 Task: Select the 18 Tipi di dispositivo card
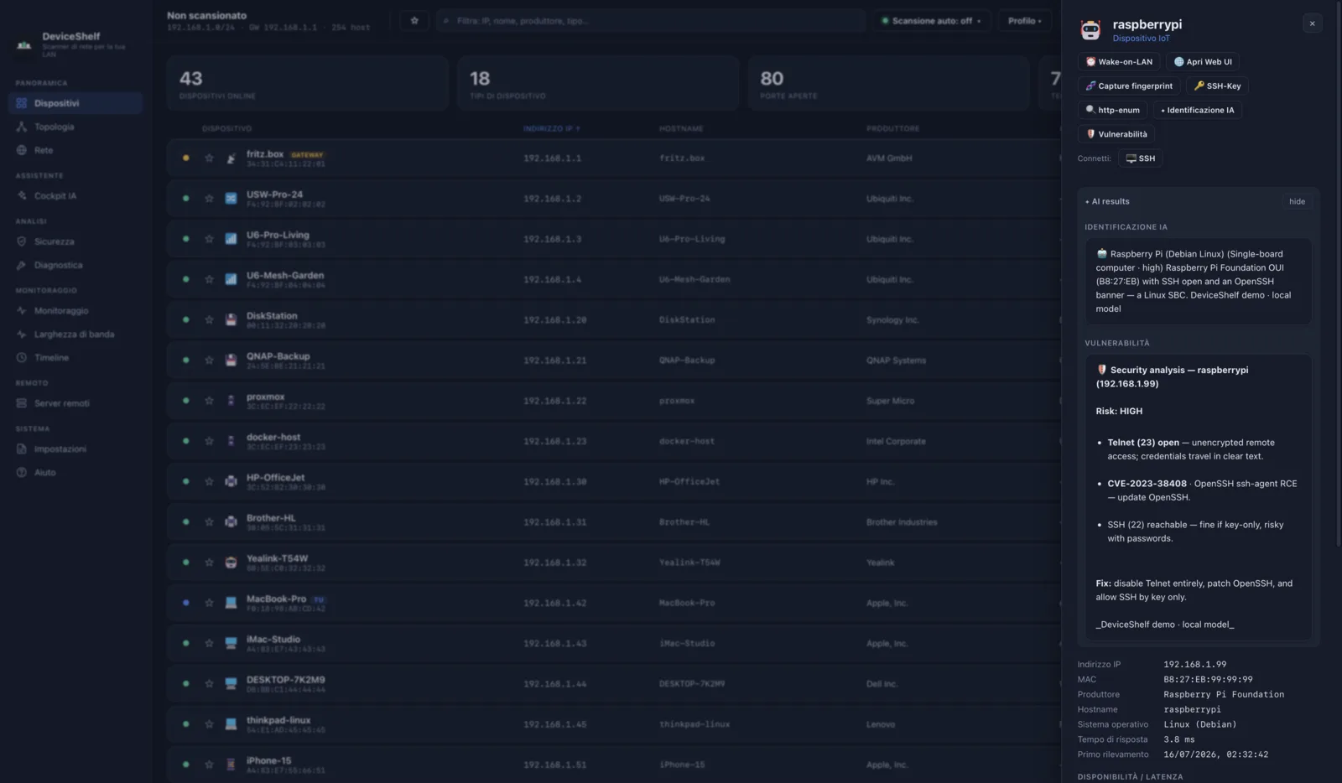pyautogui.click(x=598, y=83)
